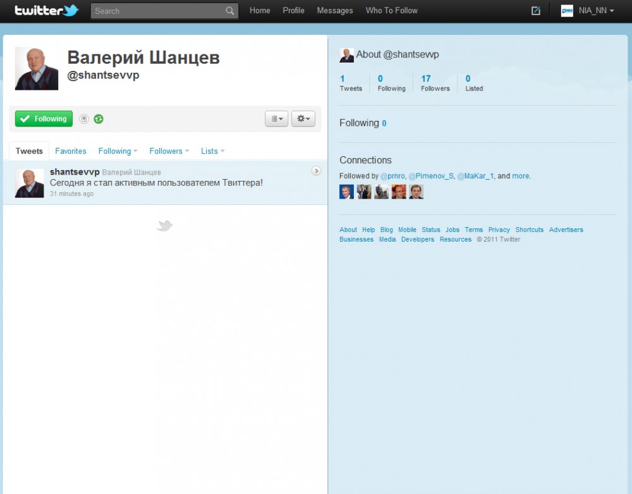Open the gear actions dropdown
This screenshot has width=632, height=494.
coord(303,119)
